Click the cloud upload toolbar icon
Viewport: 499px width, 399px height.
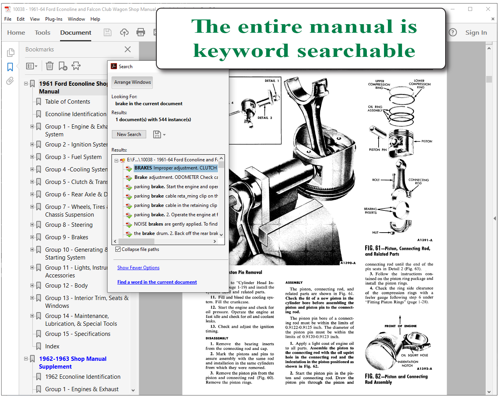pyautogui.click(x=124, y=33)
